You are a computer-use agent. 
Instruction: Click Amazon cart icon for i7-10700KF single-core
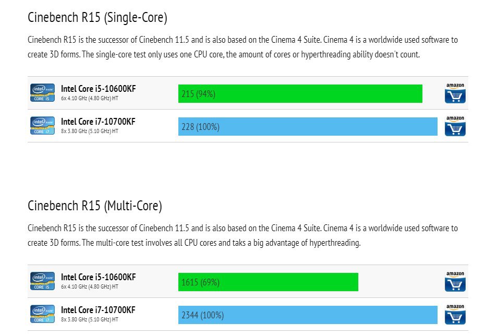click(455, 126)
